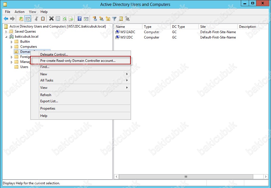Select the WS12DC row name
Screen dimensions: 271x188
coord(126,37)
